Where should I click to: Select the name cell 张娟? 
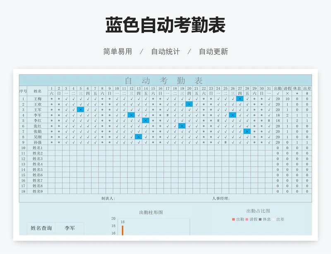coord(37,131)
